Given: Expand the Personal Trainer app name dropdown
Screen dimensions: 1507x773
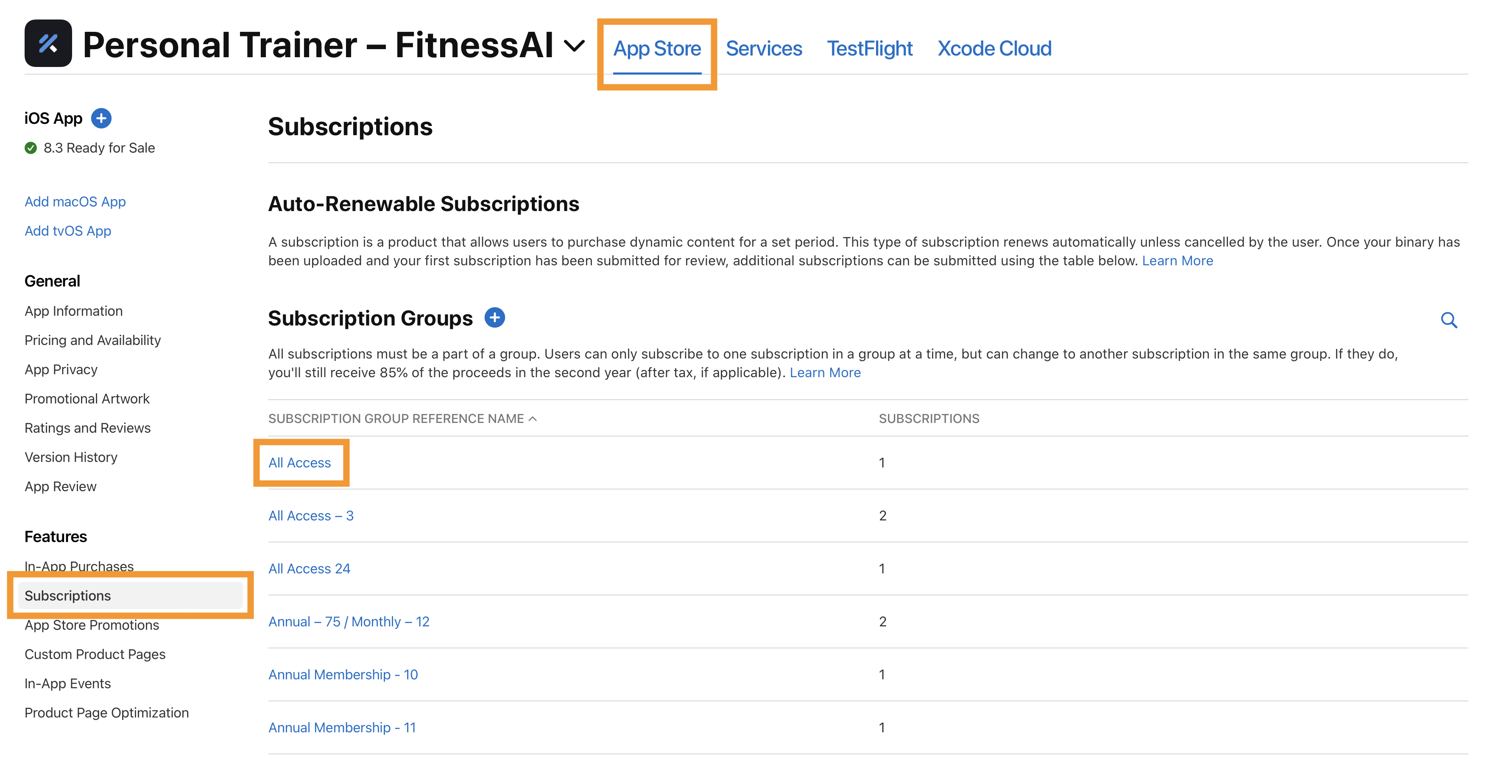Looking at the screenshot, I should pos(574,46).
